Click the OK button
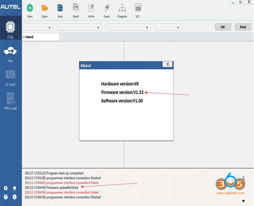Screen dimensions: 254x206 [x=223, y=27]
